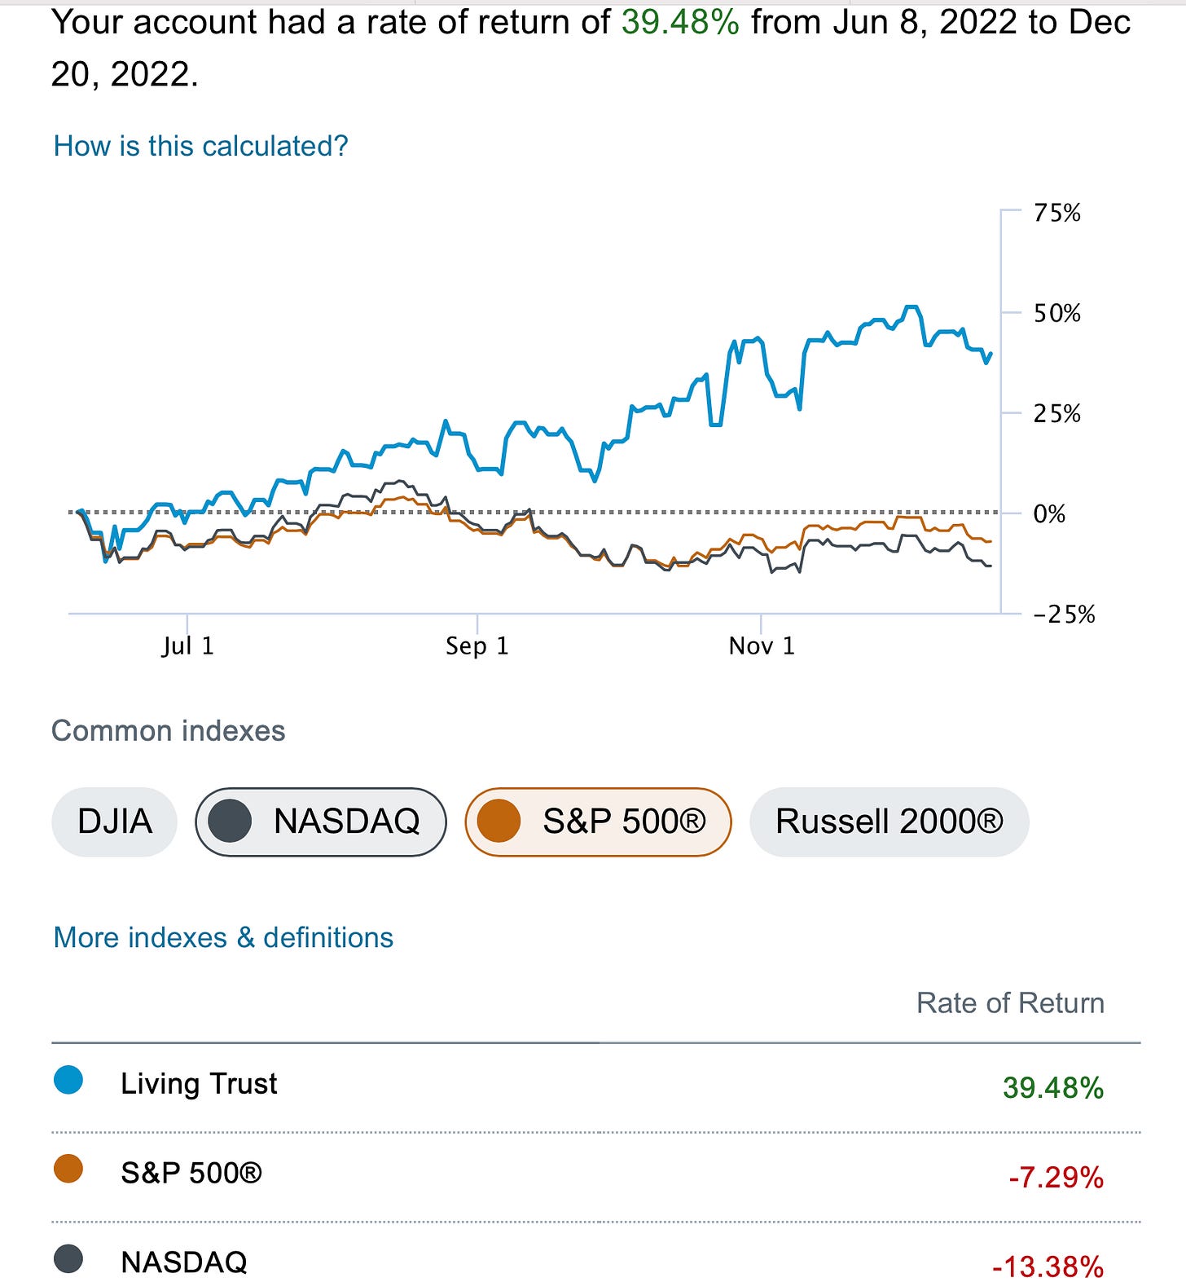This screenshot has height=1282, width=1186.
Task: Click the orange S&P 500 legend dot
Action: point(68,1170)
